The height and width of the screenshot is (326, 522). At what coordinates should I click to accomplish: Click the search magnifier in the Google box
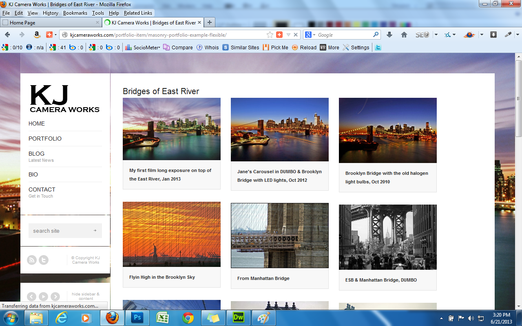pos(376,35)
